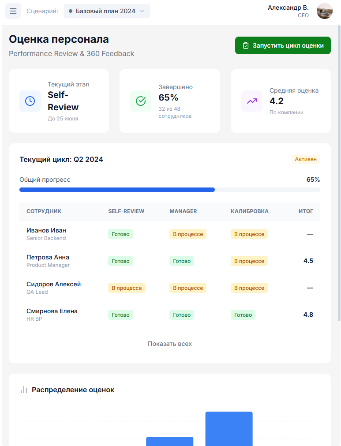Click the Активен status badge
Image resolution: width=341 pixels, height=446 pixels.
point(306,159)
